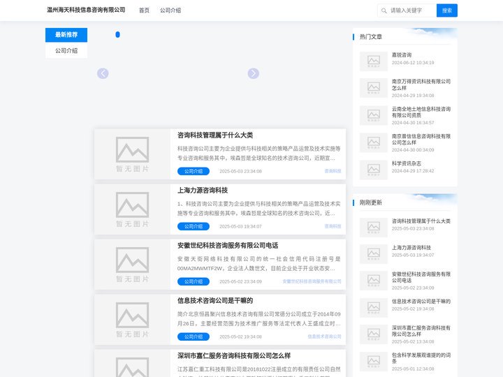Open 南京普信信息咨询科技有限公司怎么样 in hot articles
503x377 pixels.
(421, 139)
